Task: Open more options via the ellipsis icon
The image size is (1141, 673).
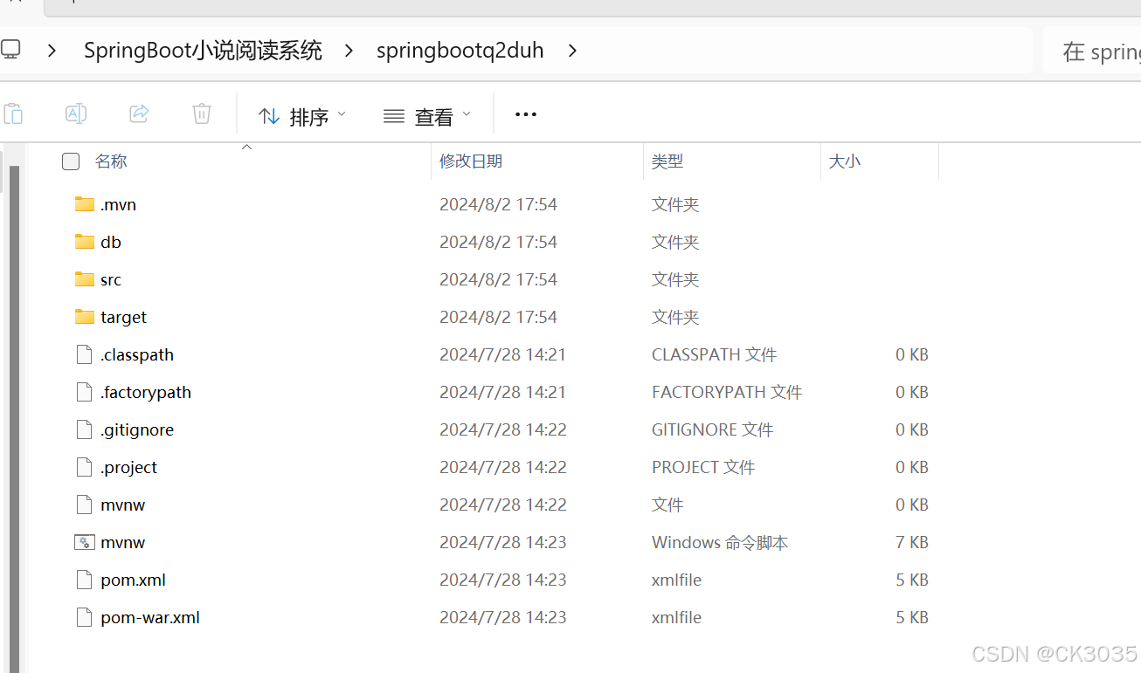Action: 525,113
